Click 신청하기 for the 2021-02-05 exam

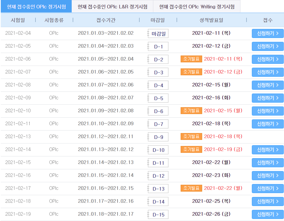[x=268, y=46]
